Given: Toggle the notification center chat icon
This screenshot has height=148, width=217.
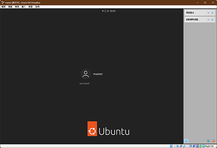Looking at the screenshot, I should click(x=186, y=141).
